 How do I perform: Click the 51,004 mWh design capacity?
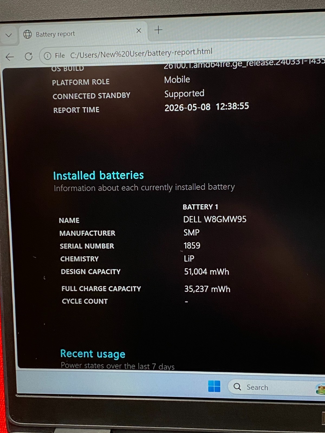point(207,271)
